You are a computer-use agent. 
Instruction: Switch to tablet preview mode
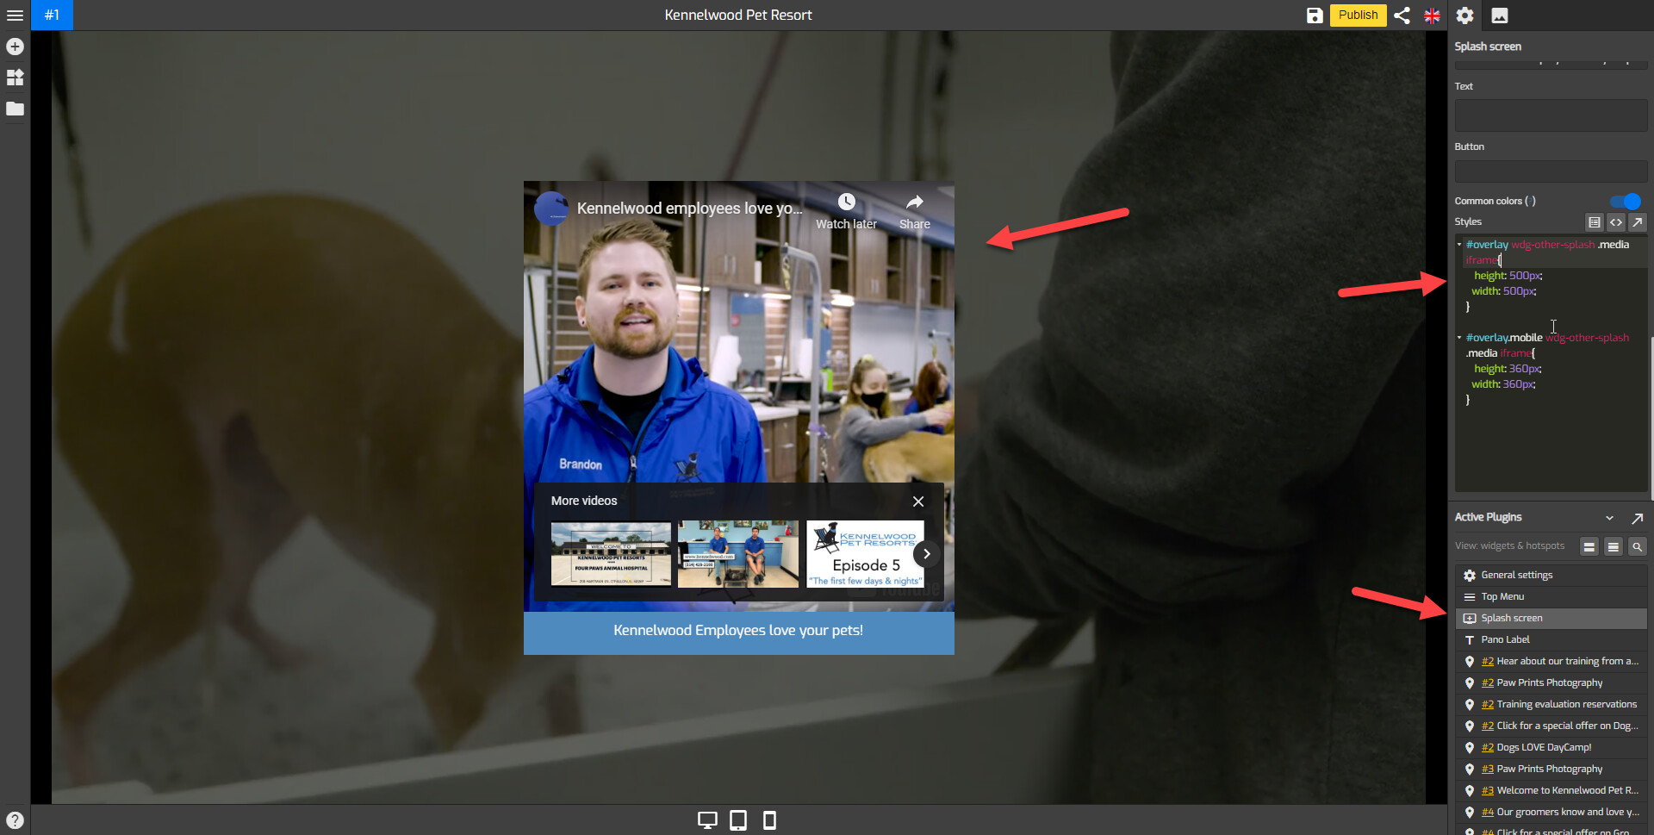coord(738,820)
